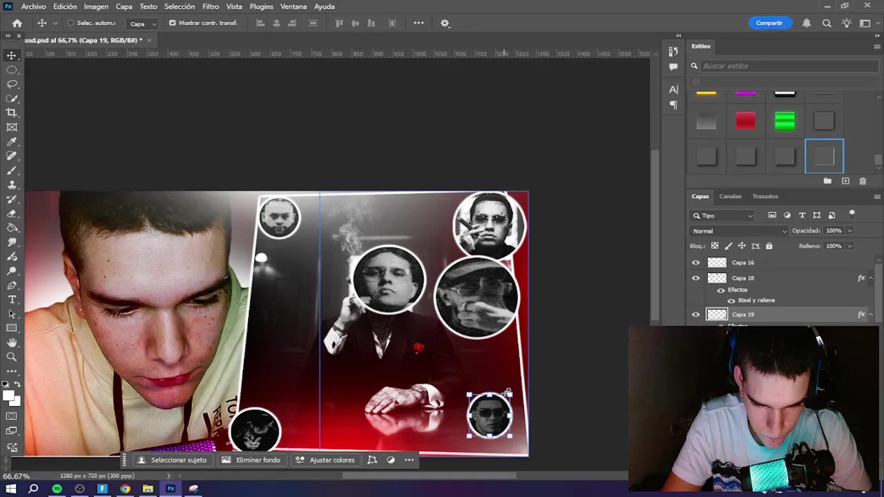Toggle Bisel y relieve effect visibility
This screenshot has width=884, height=497.
[731, 300]
